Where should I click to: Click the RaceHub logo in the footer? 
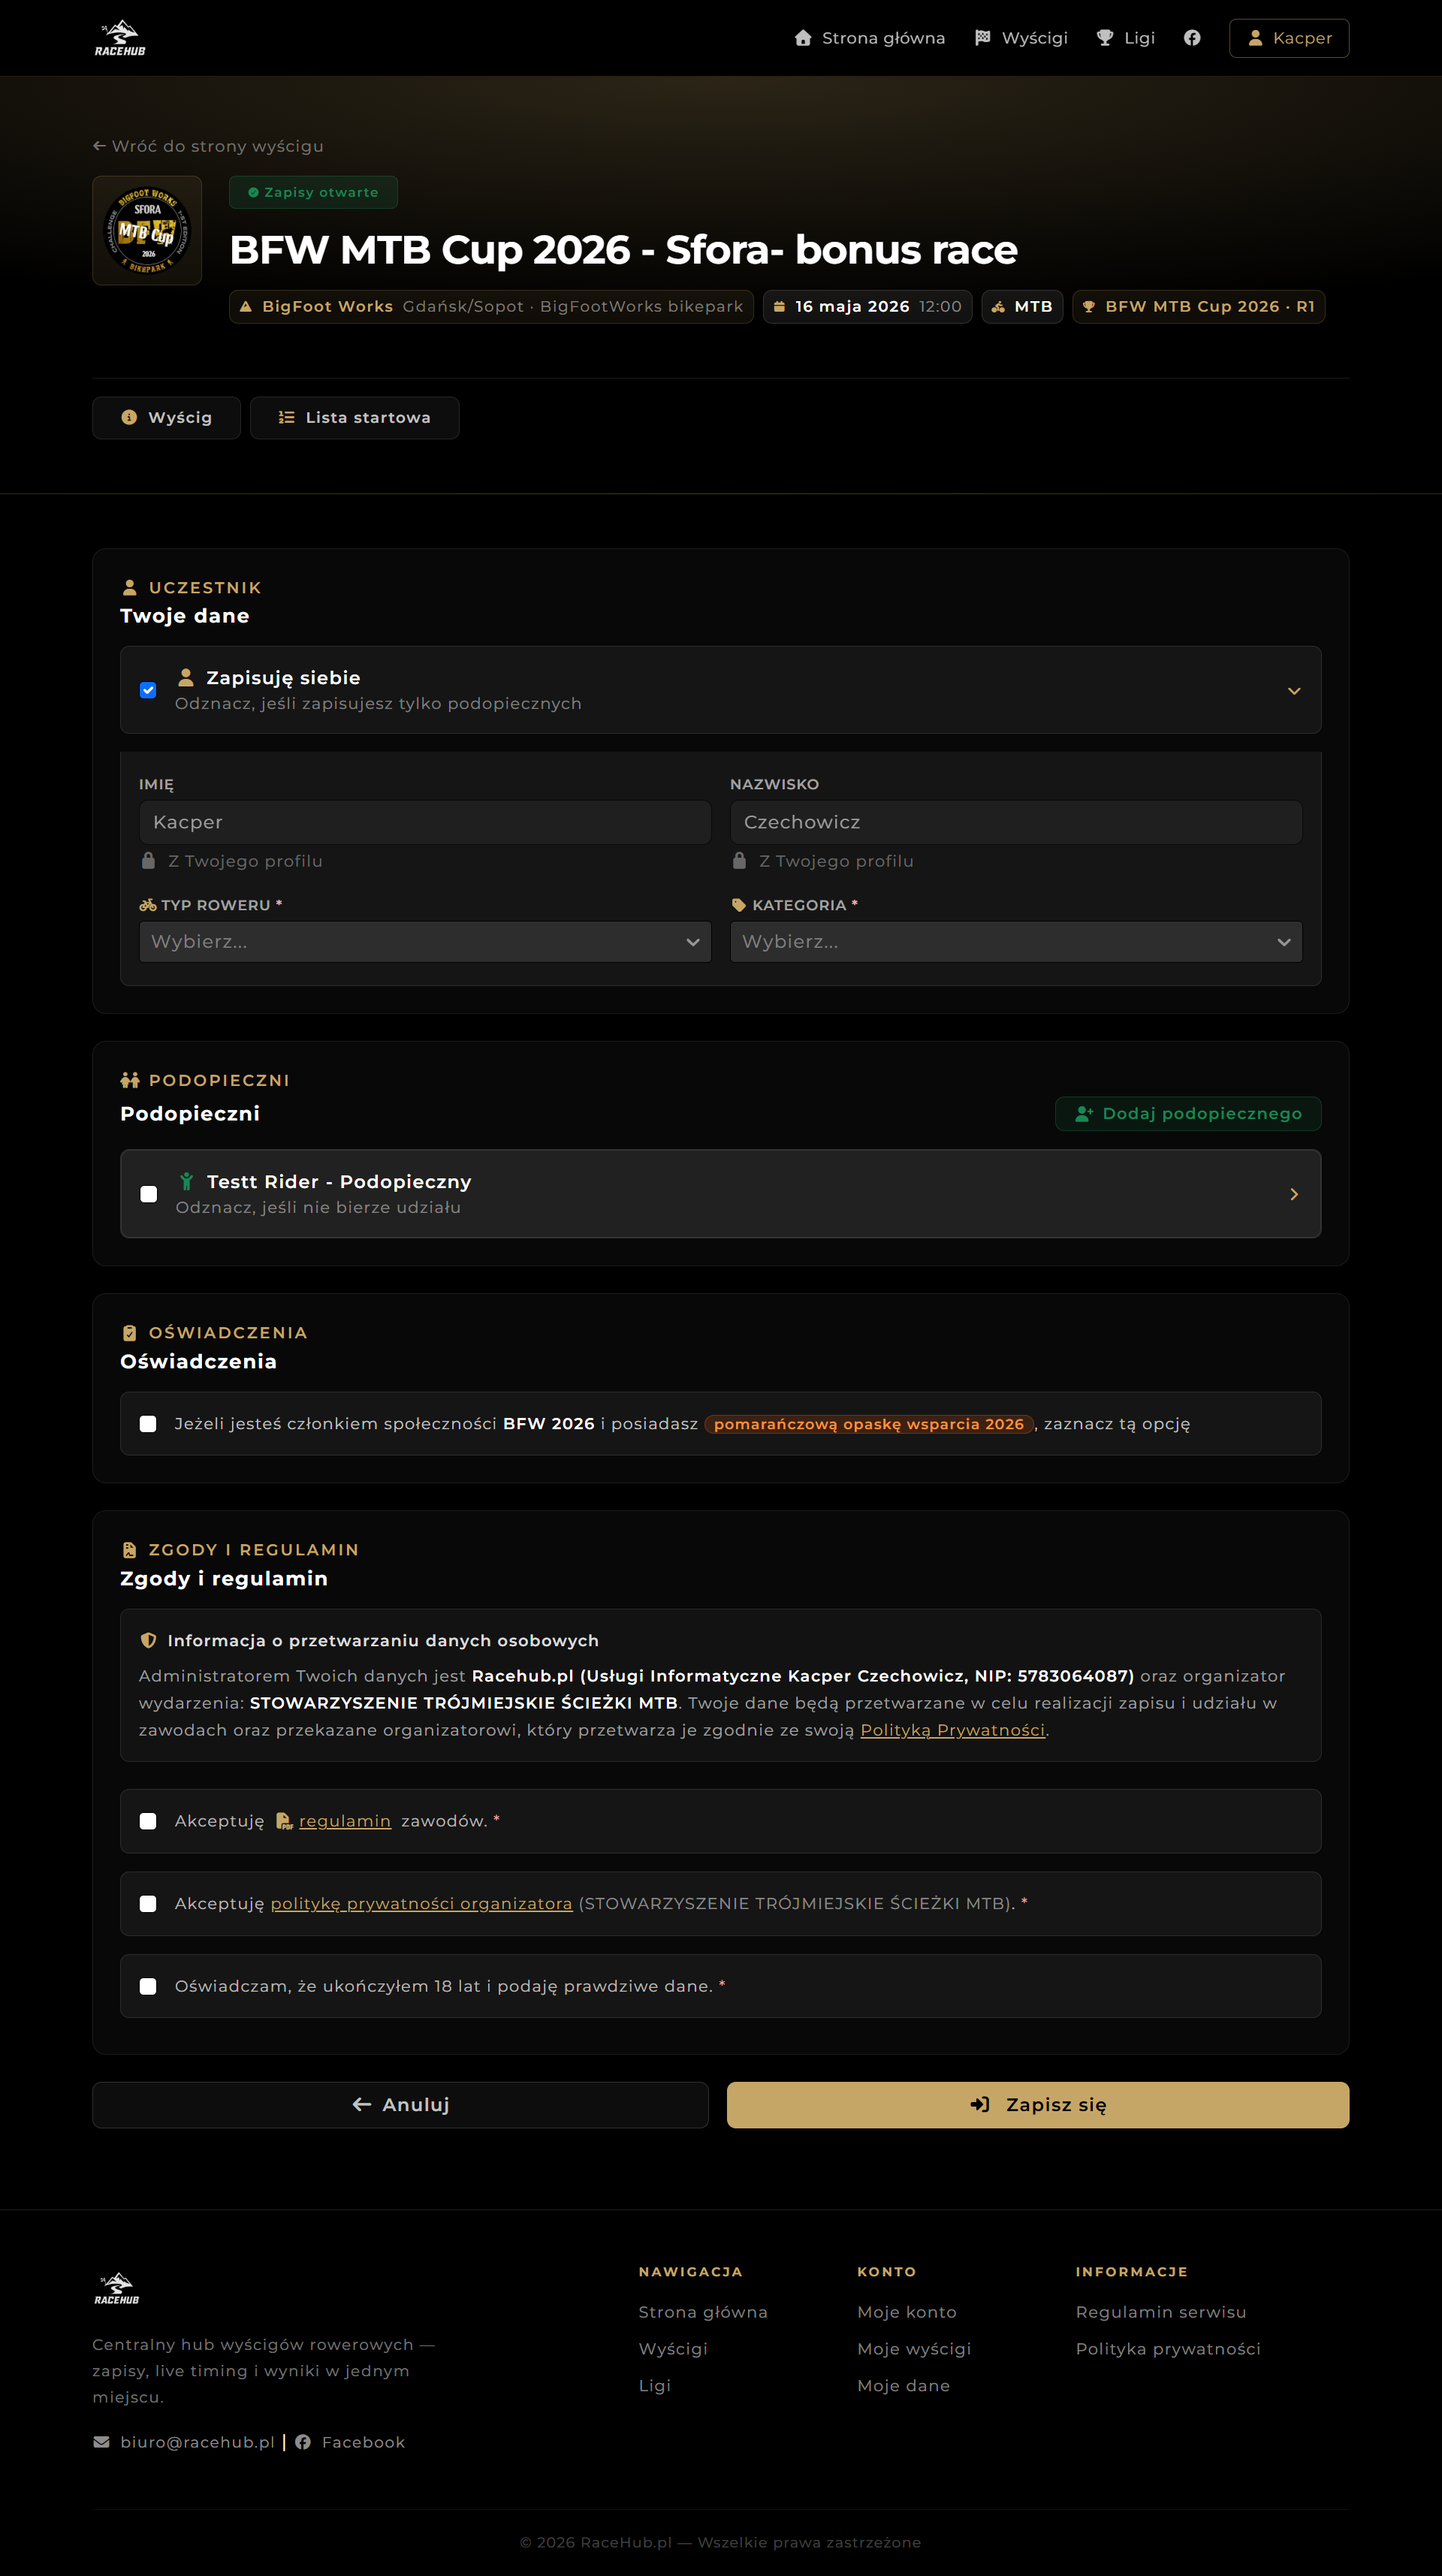click(117, 2289)
